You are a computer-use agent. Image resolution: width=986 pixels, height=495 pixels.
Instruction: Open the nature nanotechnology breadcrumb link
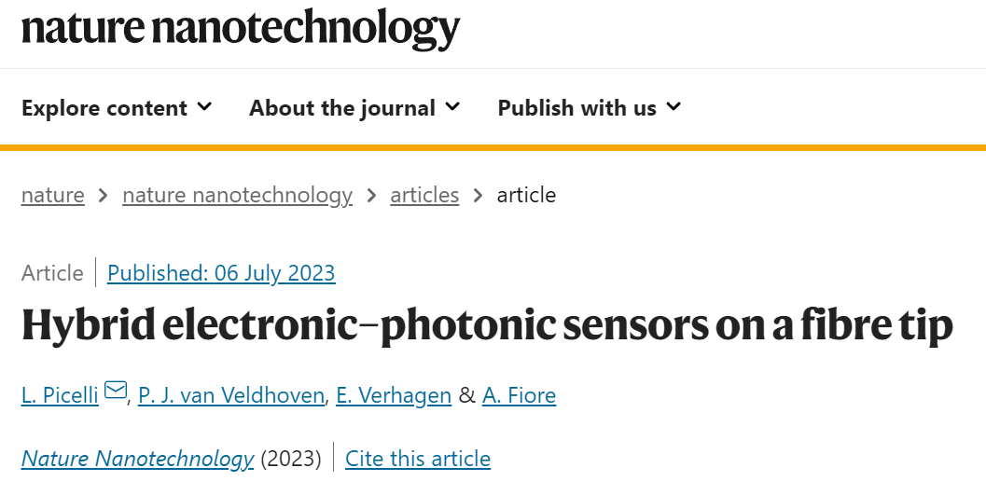pyautogui.click(x=237, y=195)
